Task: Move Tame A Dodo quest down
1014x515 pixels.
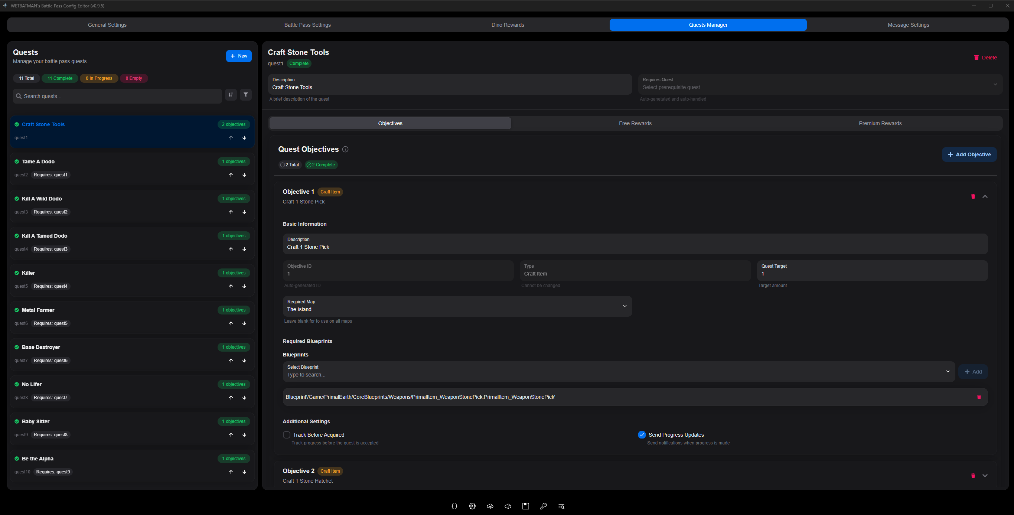Action: 244,175
